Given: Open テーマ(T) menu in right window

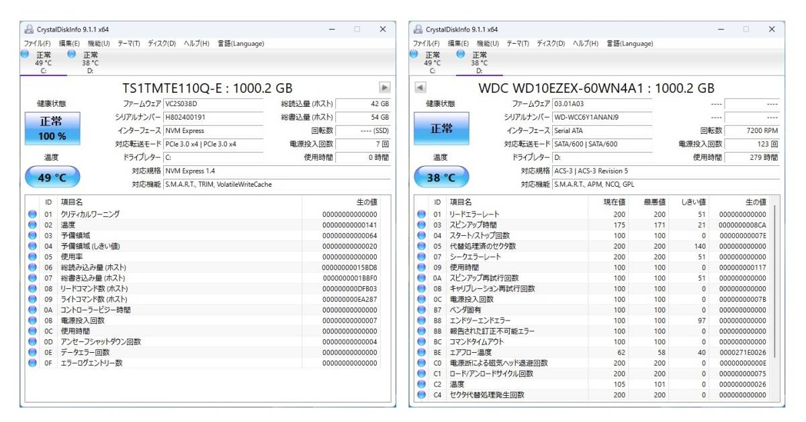Looking at the screenshot, I should 518,44.
